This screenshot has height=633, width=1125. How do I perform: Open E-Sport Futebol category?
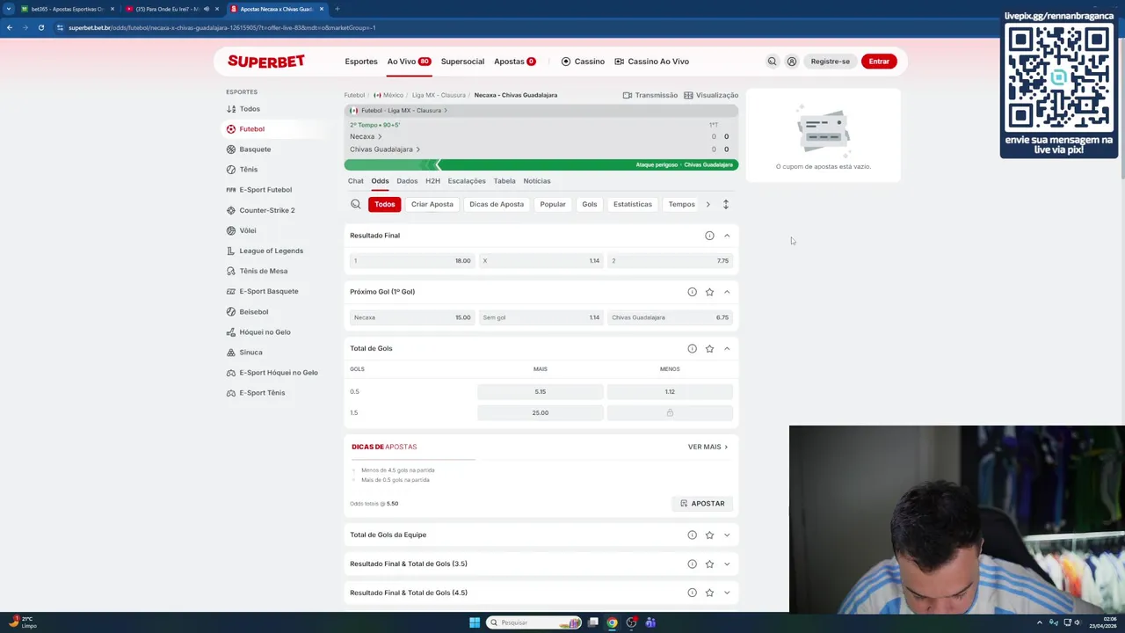click(265, 190)
